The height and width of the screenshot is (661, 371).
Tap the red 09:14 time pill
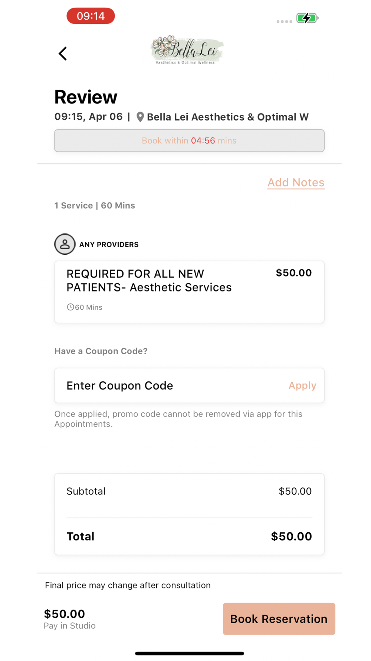point(91,16)
